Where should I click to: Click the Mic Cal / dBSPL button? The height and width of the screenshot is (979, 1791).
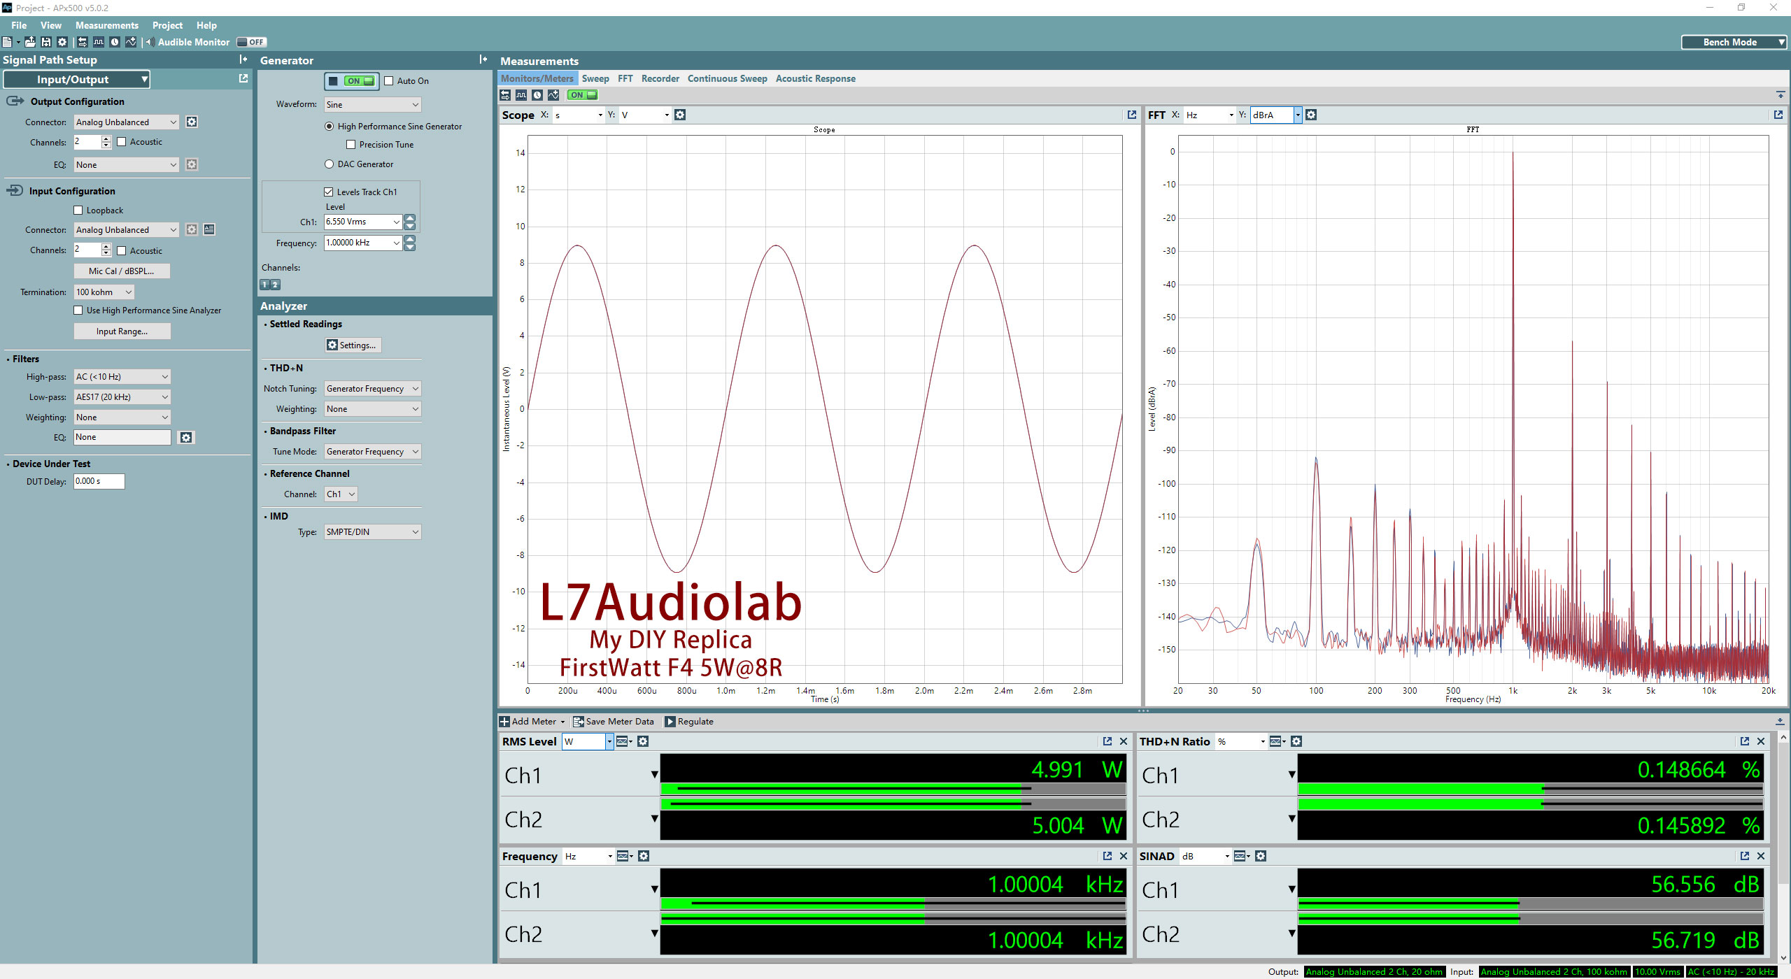[122, 271]
